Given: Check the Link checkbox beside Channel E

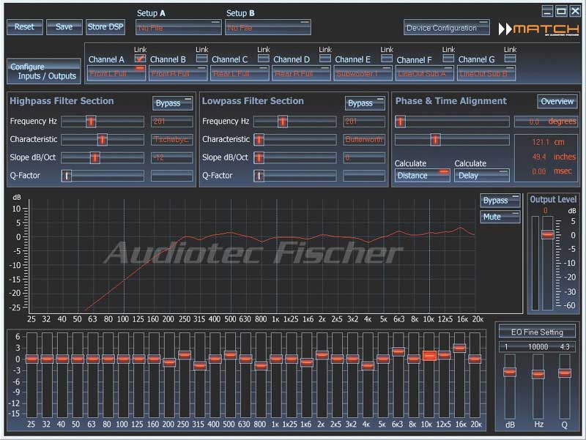Looking at the screenshot, I should point(387,59).
